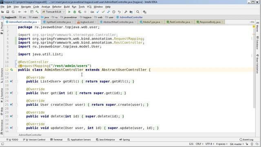Image resolution: width=261 pixels, height=147 pixels.
Task: Open the Application Servers tool window
Action: click(x=79, y=140)
